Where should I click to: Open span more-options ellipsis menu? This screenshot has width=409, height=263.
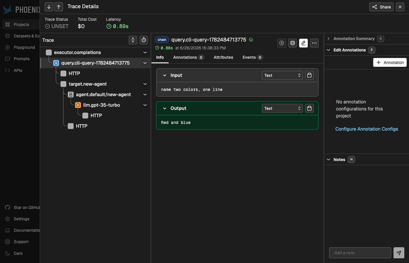coord(314,43)
